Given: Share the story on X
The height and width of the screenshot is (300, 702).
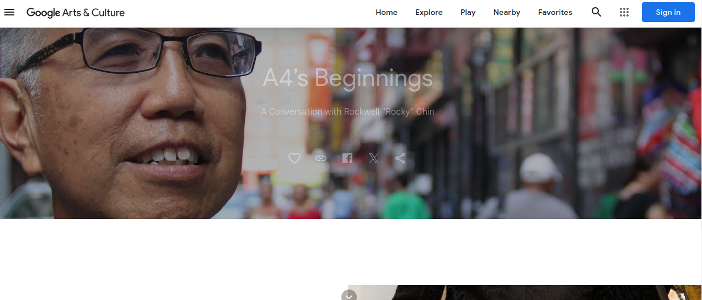Looking at the screenshot, I should click(374, 159).
